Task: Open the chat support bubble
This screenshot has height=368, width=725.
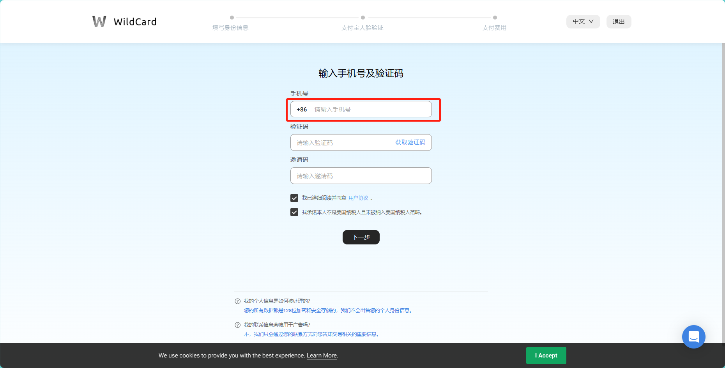Action: coord(694,336)
